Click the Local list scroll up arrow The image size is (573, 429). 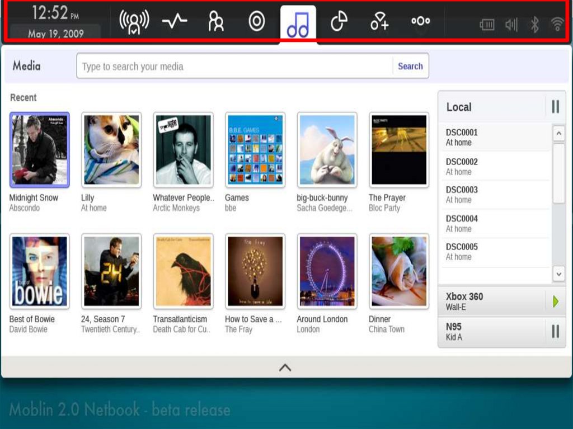point(559,133)
